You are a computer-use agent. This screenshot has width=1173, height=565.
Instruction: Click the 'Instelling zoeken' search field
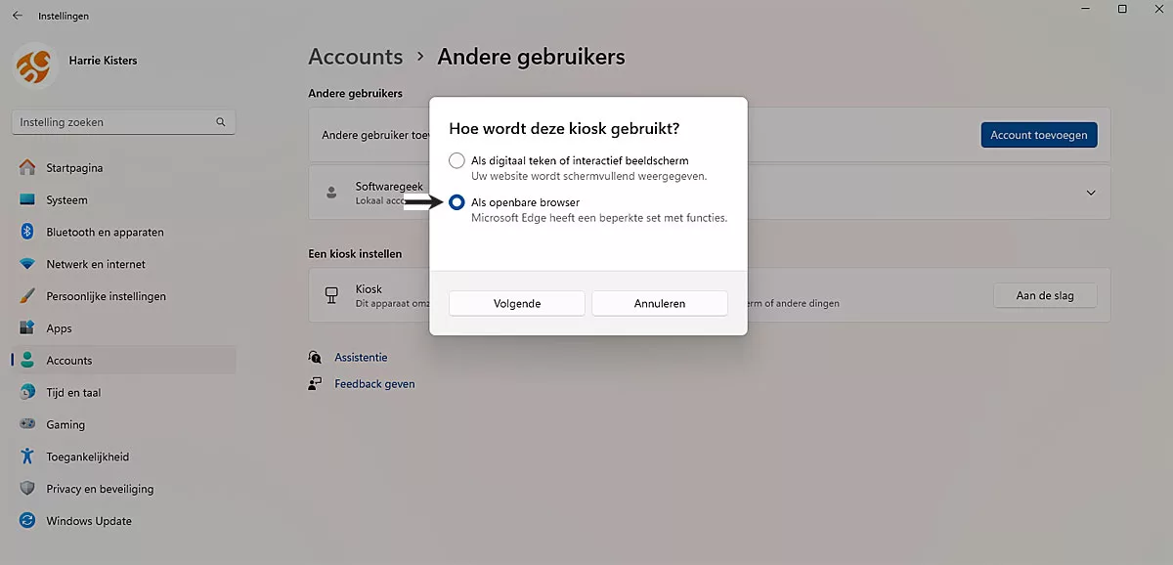[123, 122]
